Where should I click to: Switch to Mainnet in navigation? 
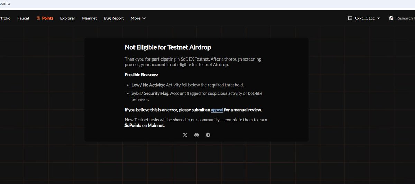[x=90, y=18]
